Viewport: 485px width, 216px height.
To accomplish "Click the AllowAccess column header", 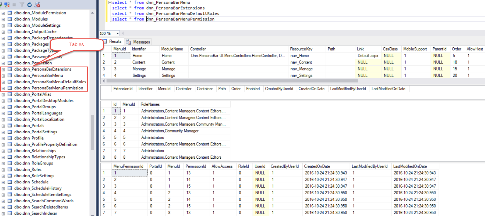I will click(223, 166).
